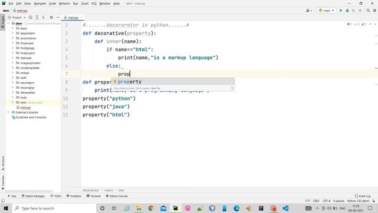Viewport: 378px width, 213px height.
Task: Open the Navigate menu
Action: 40,4
